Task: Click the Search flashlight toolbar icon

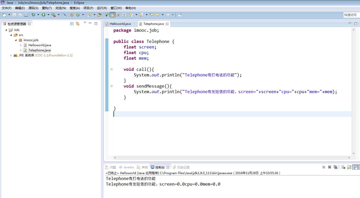Action: [x=90, y=15]
